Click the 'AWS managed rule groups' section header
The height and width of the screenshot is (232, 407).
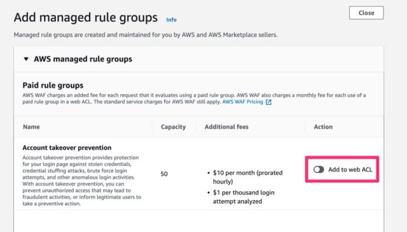coord(83,59)
